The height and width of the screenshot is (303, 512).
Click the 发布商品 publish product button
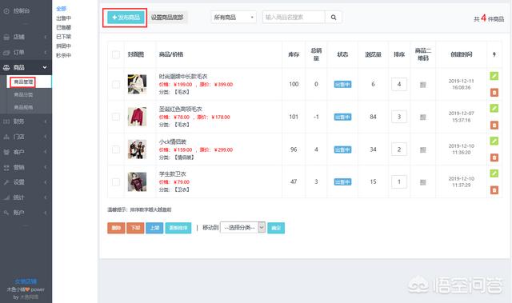[126, 18]
